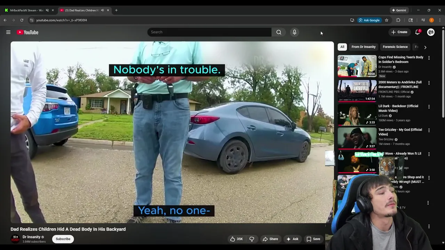
Task: Switch to the Dad Realizes Children tab
Action: (82, 10)
